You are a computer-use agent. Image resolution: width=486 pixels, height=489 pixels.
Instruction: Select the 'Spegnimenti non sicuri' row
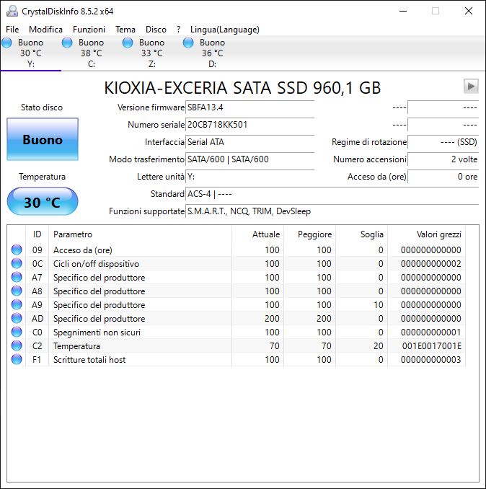tap(237, 332)
